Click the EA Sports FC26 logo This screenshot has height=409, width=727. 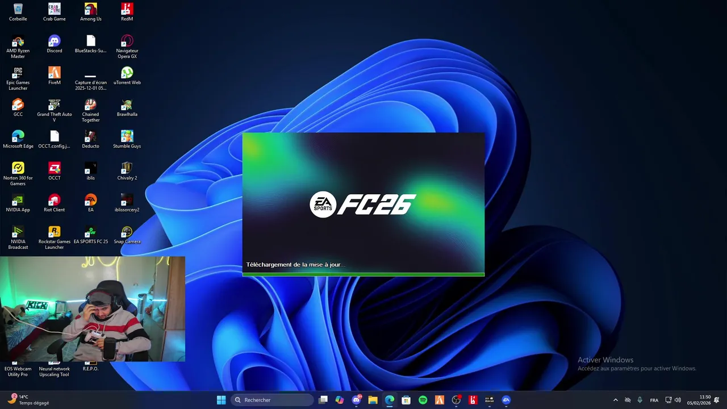362,204
